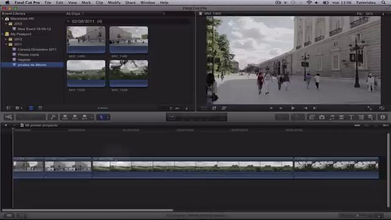Open the Photos browser camera icon
This screenshot has height=220, width=391.
[322, 117]
